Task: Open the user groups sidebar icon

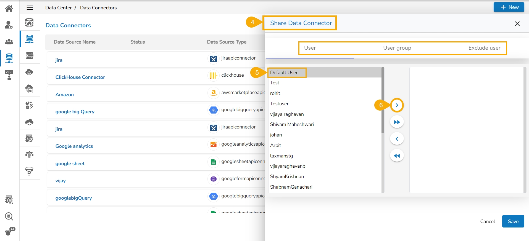Action: [9, 42]
